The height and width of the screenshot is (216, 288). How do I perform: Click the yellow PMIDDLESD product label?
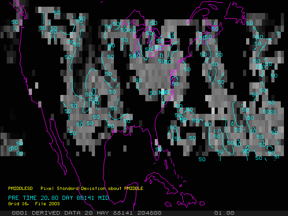pyautogui.click(x=22, y=189)
